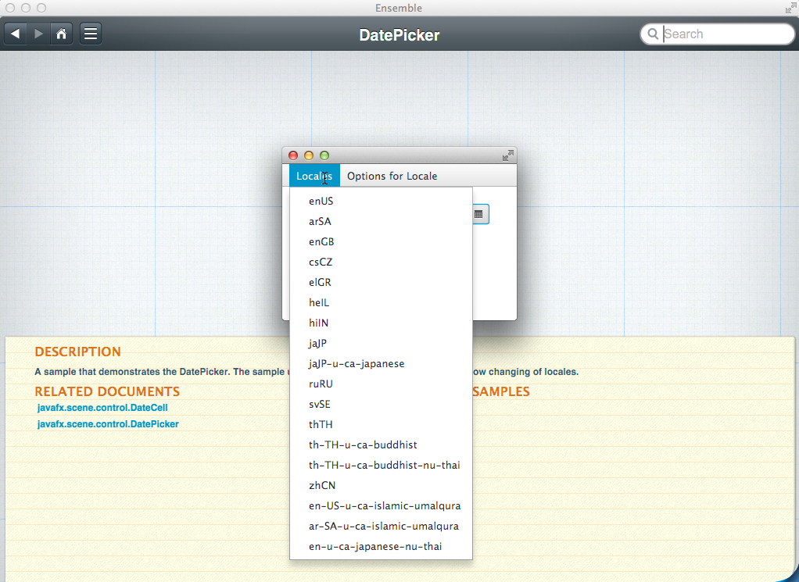Screen dimensions: 799x582
Task: Toggle fullscreen in the sample window
Action: pyautogui.click(x=507, y=155)
